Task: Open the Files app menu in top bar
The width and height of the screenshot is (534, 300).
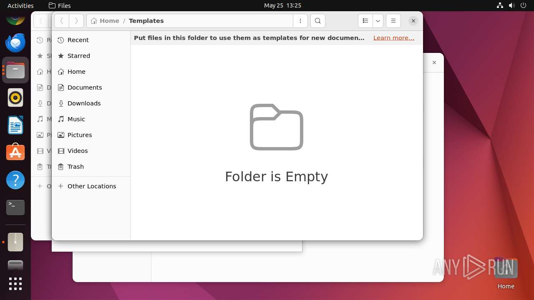Action: click(x=60, y=5)
